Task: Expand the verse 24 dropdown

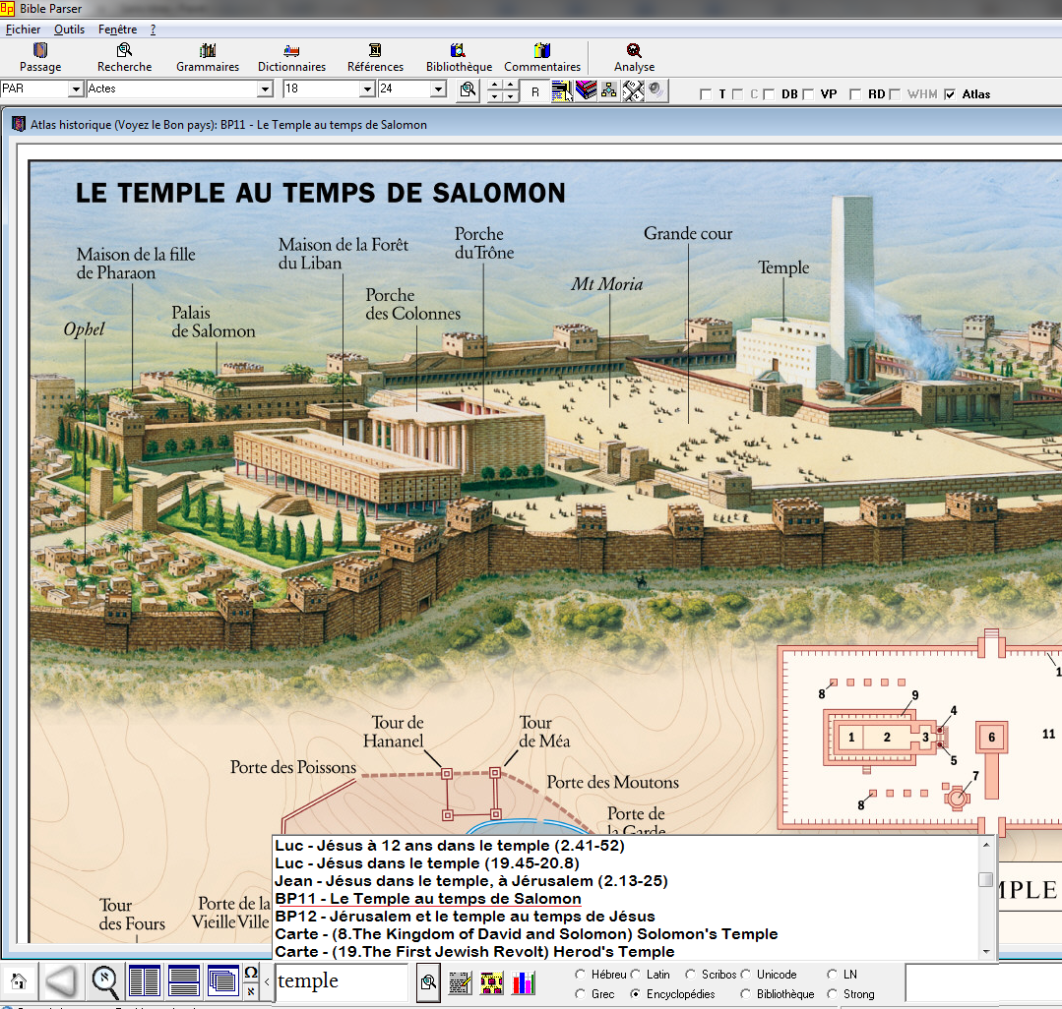Action: [x=438, y=89]
